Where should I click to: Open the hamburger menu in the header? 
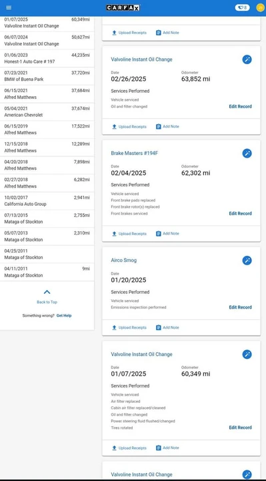(9, 7)
